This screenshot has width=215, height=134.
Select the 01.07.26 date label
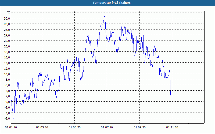tap(107, 127)
